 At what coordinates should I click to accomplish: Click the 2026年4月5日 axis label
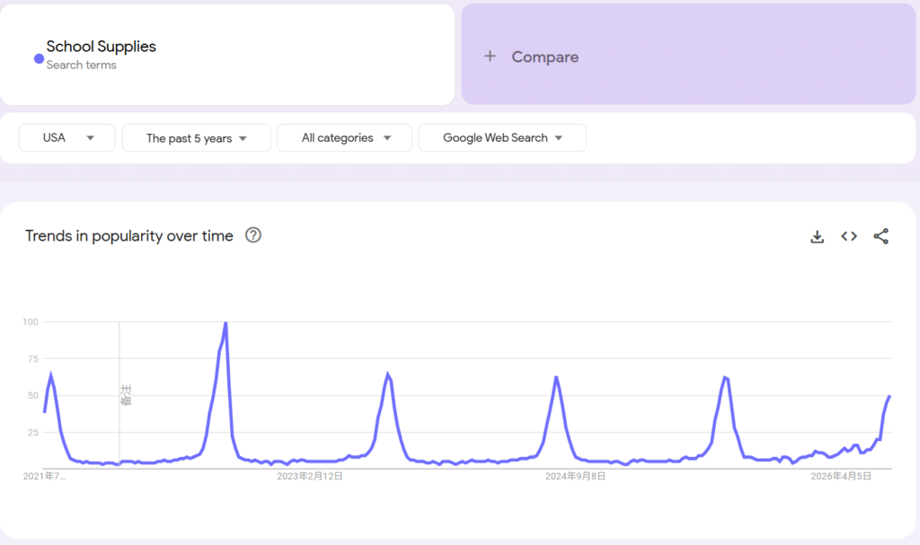point(841,477)
